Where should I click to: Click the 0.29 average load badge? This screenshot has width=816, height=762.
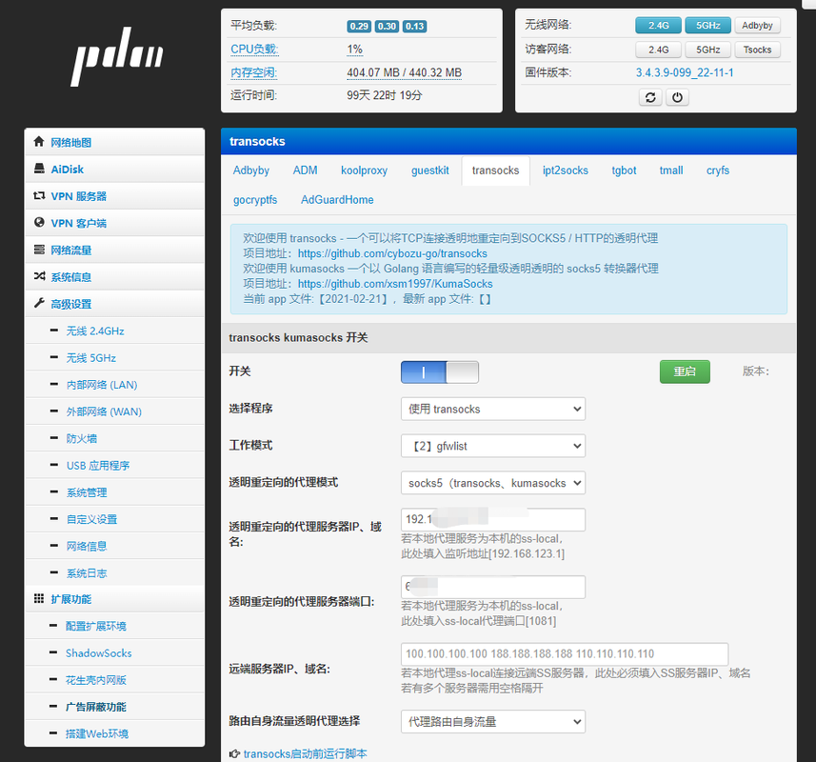pos(359,26)
